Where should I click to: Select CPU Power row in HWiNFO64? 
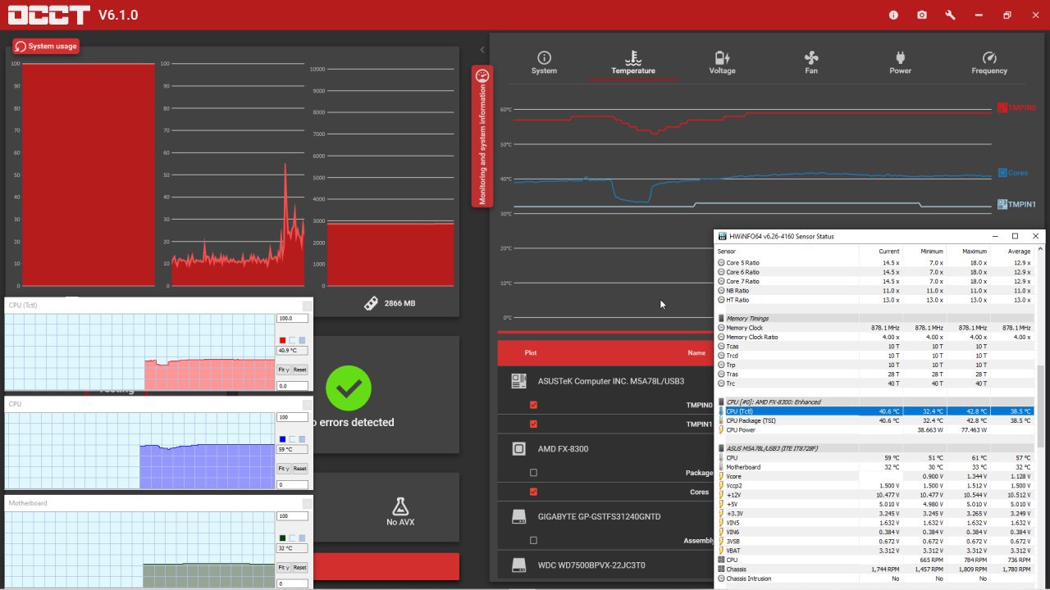[x=875, y=429]
